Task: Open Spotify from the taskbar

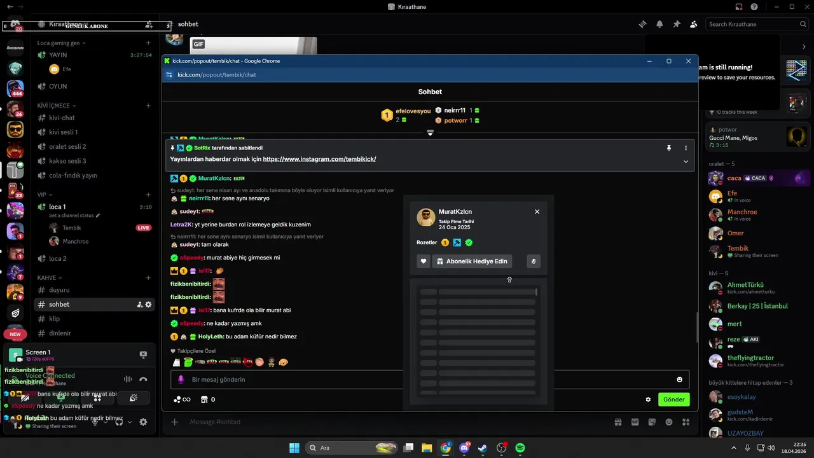Action: [520, 448]
